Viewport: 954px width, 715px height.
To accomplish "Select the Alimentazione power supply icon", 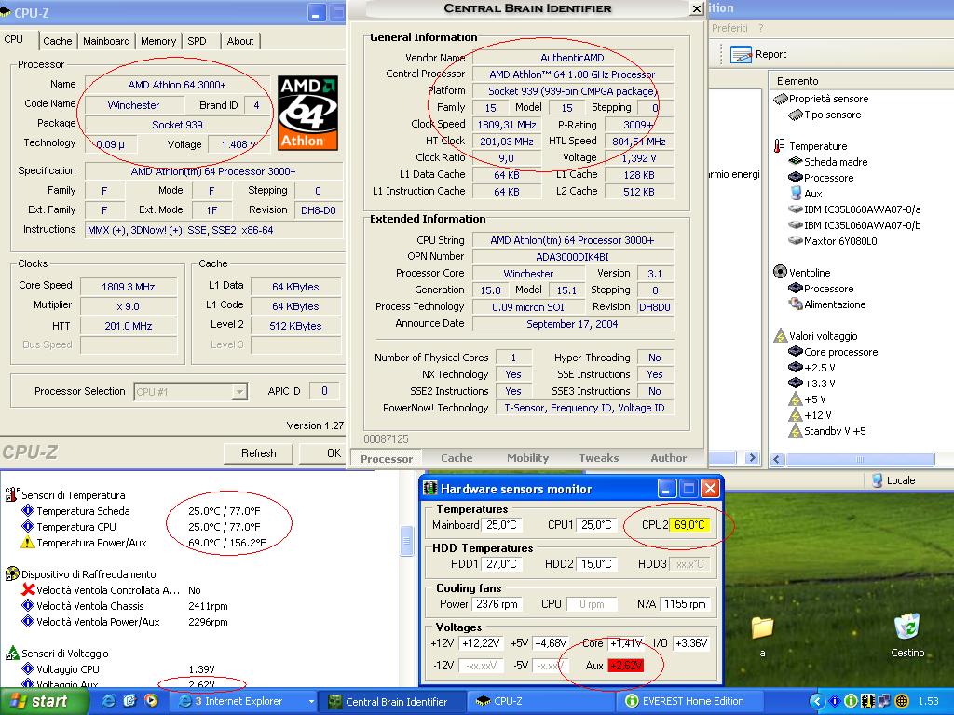I will coord(796,304).
